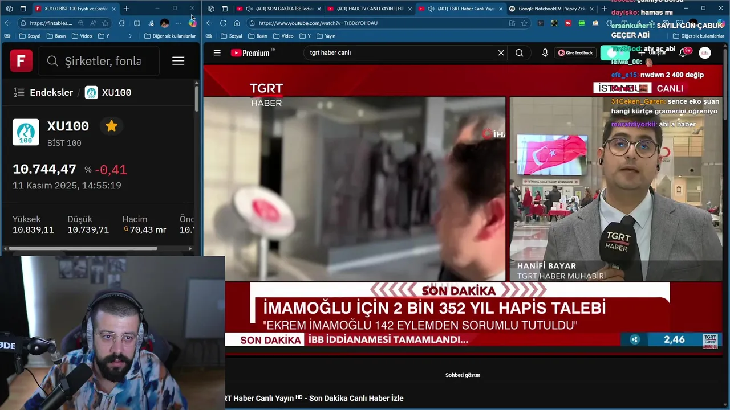Focus the Şirketler, fonlar search field
730x410 pixels.
[x=99, y=61]
